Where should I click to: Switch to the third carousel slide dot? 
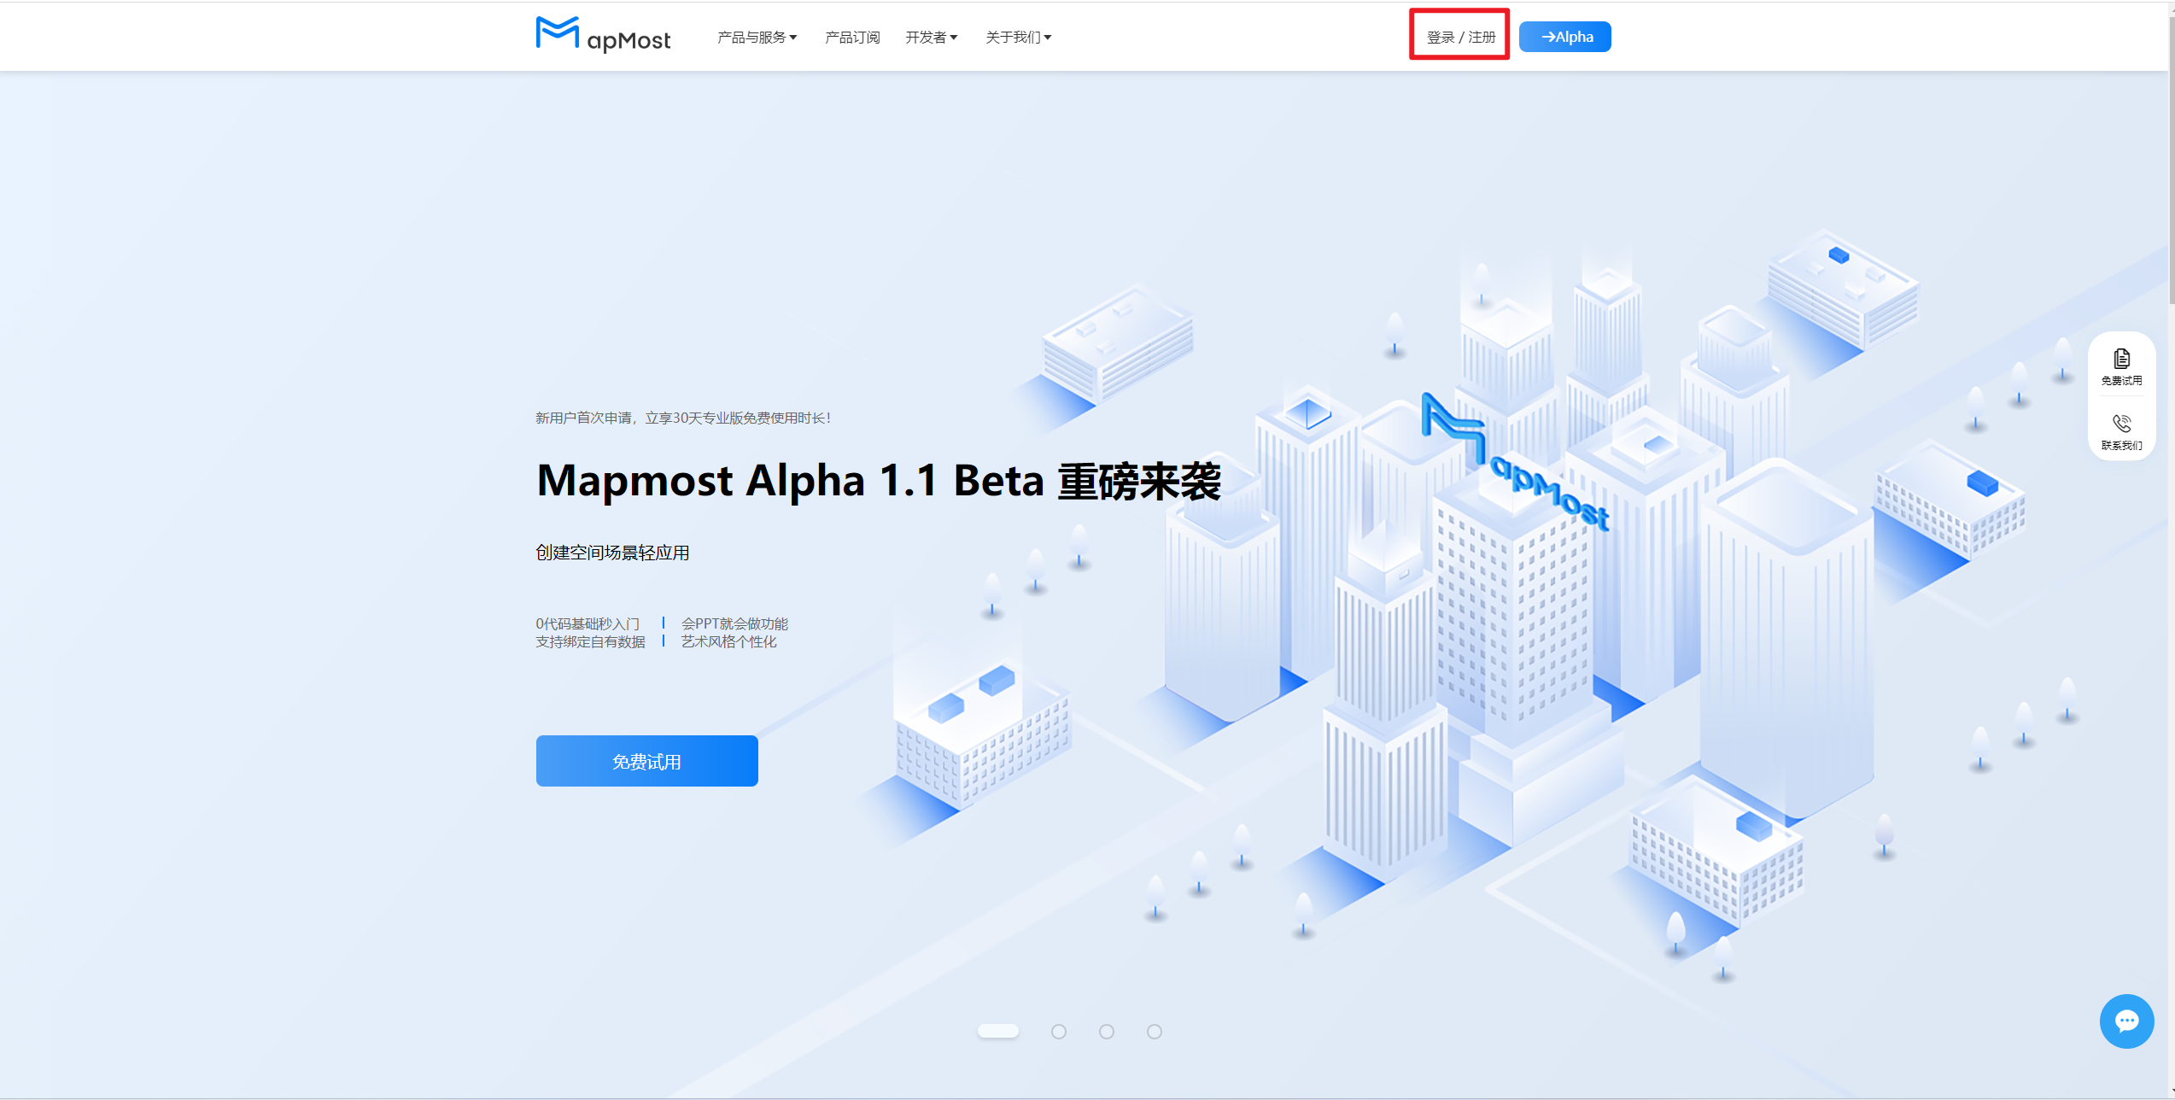1107,1032
